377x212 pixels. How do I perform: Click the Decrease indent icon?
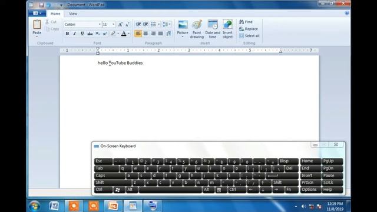click(x=138, y=24)
